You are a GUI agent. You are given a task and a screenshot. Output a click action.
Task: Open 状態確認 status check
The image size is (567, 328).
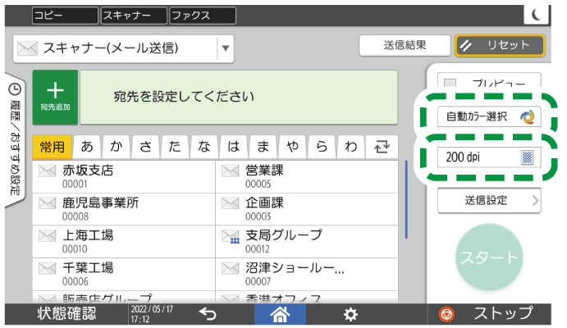(67, 314)
